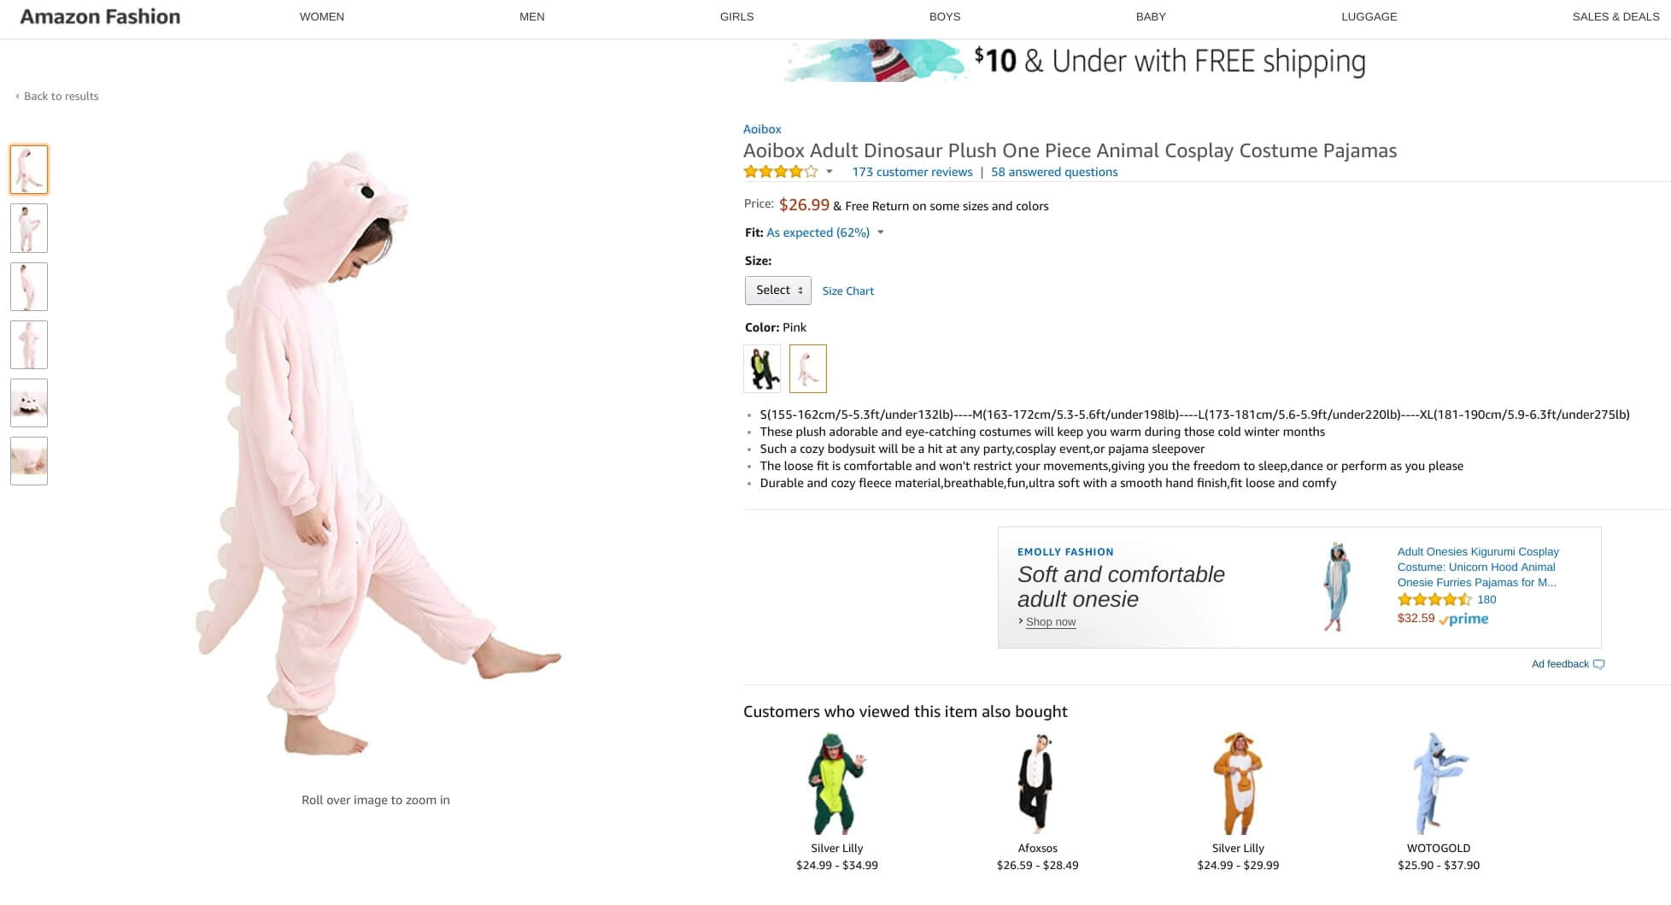Open the Size Select dropdown

778,291
